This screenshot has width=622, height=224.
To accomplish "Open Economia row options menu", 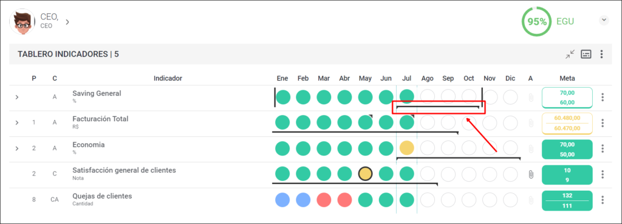I will coord(603,148).
